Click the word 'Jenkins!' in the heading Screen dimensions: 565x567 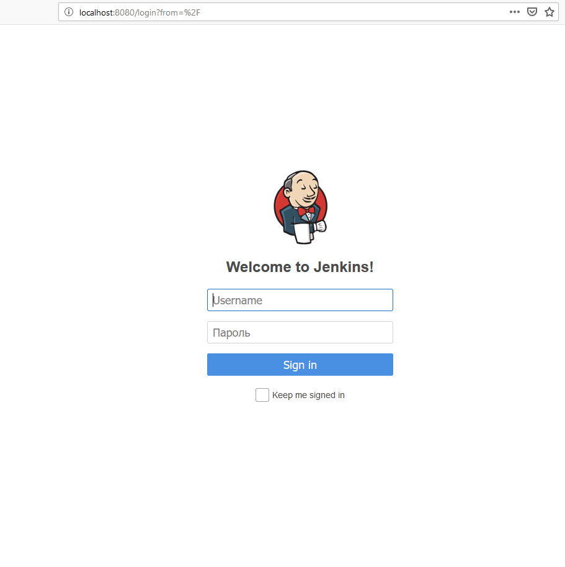pyautogui.click(x=344, y=267)
